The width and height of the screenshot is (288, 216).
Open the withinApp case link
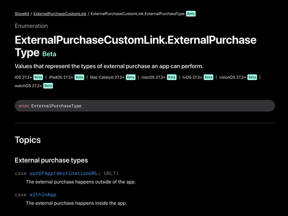coord(43,195)
